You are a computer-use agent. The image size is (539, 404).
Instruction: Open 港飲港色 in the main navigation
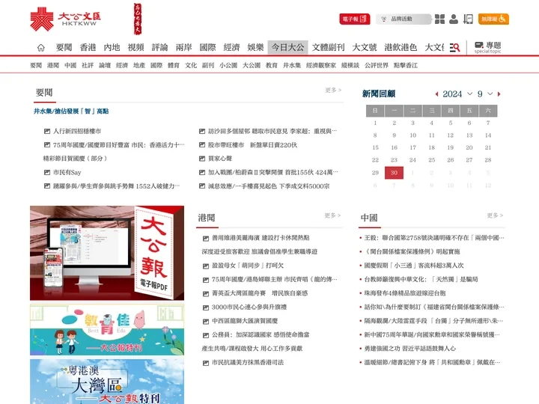point(401,47)
